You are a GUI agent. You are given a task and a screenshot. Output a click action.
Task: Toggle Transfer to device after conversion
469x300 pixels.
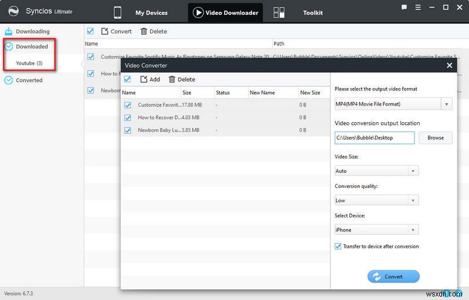coord(338,247)
